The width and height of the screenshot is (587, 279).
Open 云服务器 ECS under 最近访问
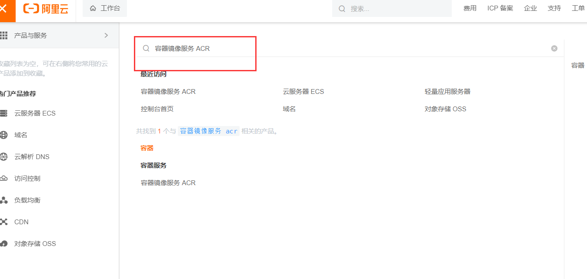coord(304,92)
